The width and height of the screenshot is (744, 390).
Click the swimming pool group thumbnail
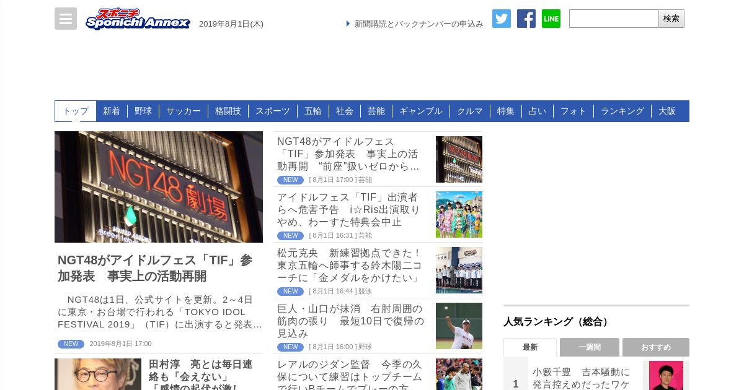click(459, 271)
